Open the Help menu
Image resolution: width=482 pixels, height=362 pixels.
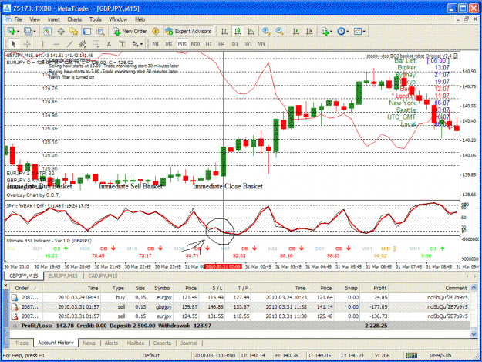(140, 19)
